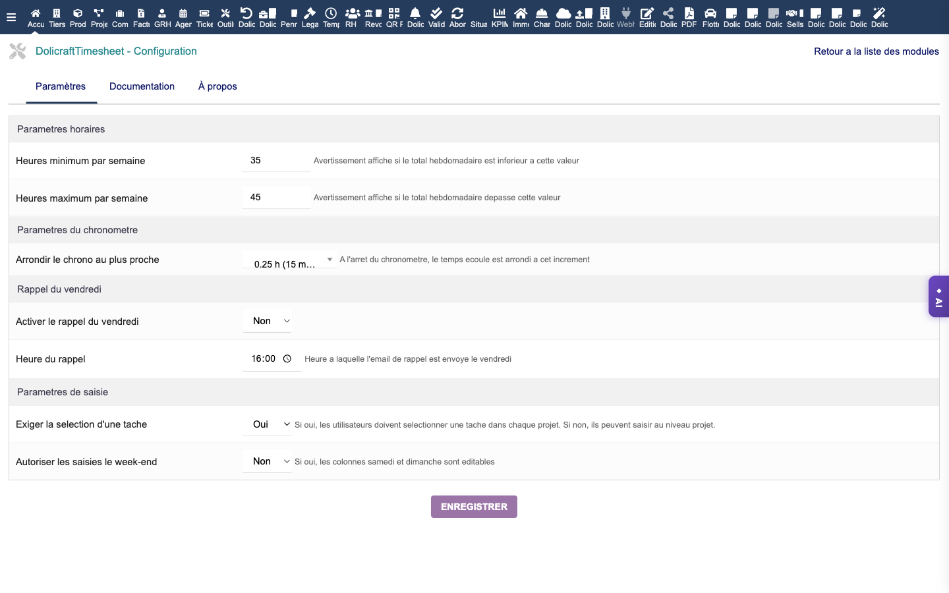The width and height of the screenshot is (949, 593).
Task: Open the Facturation invoice icon
Action: tap(141, 13)
